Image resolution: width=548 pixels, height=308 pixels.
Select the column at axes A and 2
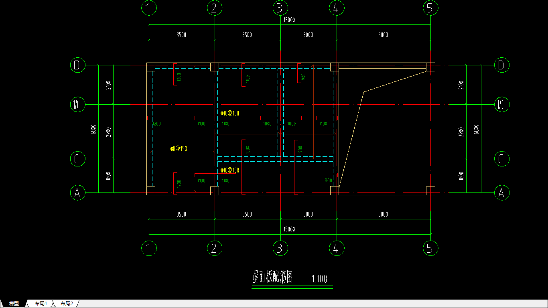tap(215, 190)
